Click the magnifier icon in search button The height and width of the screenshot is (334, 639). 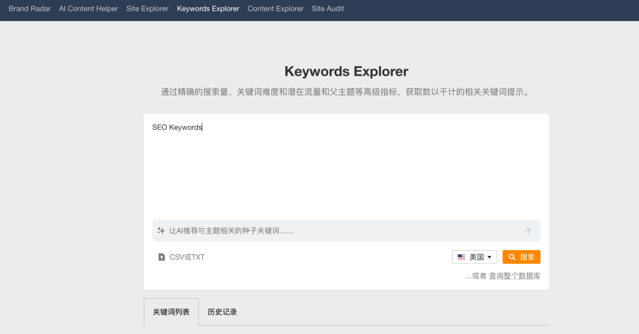coord(512,257)
